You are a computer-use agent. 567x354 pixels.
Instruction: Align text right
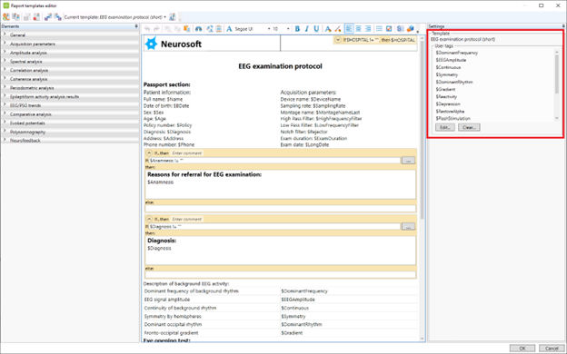(368, 29)
